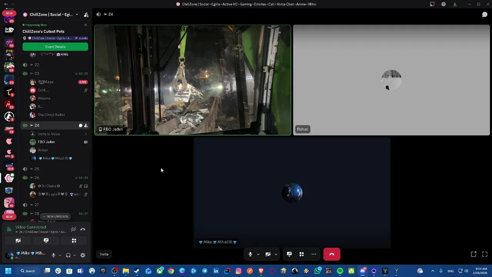Focus Rohan's participant tile
492x277 pixels.
[x=391, y=80]
